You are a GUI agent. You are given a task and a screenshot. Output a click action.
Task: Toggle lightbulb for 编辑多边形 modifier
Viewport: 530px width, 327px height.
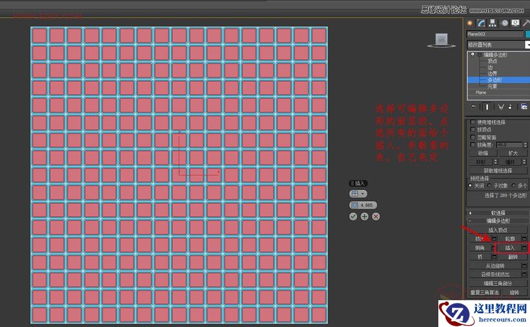[473, 54]
